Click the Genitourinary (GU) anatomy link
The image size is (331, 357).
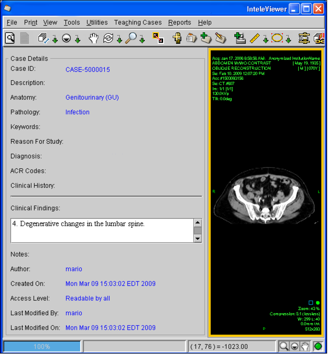click(92, 98)
